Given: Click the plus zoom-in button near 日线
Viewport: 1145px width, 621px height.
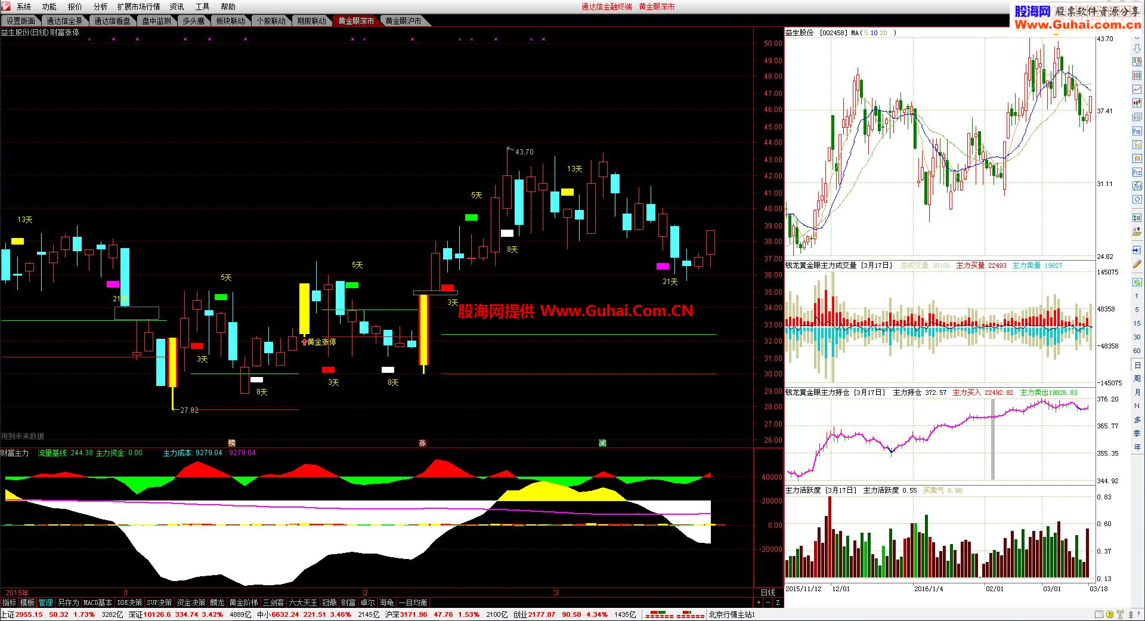Looking at the screenshot, I should coord(759,603).
